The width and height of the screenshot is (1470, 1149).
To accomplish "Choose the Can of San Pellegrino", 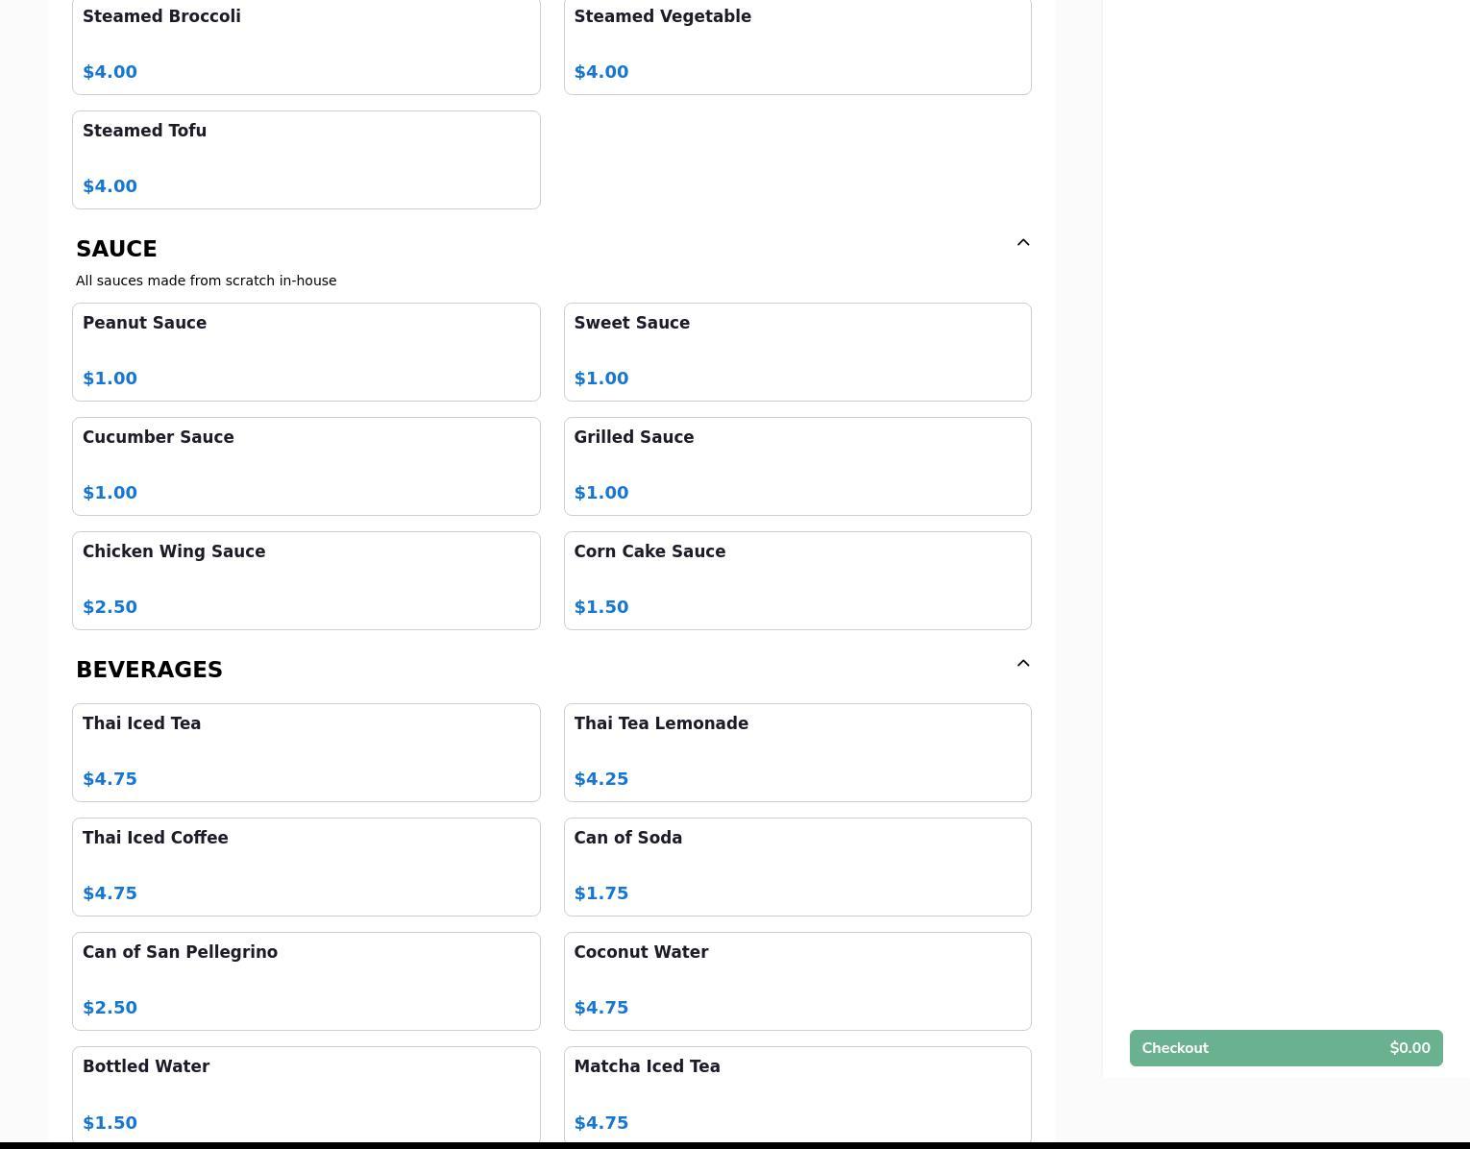I will click(x=306, y=981).
